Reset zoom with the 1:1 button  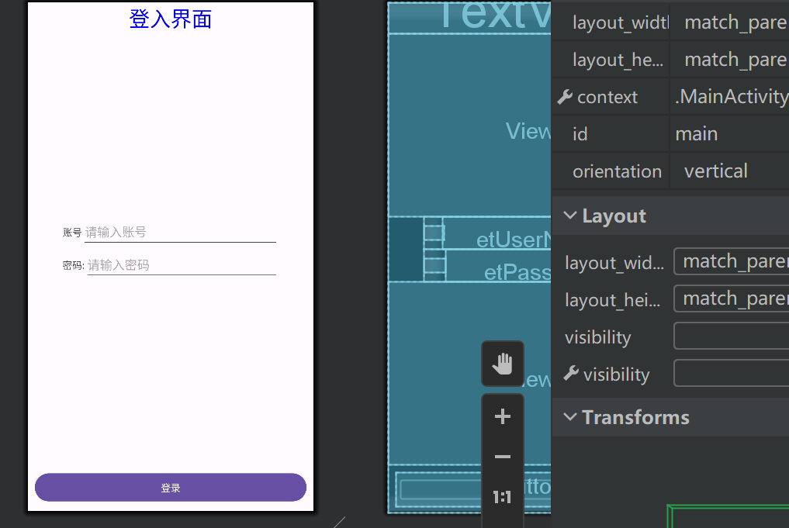click(502, 497)
